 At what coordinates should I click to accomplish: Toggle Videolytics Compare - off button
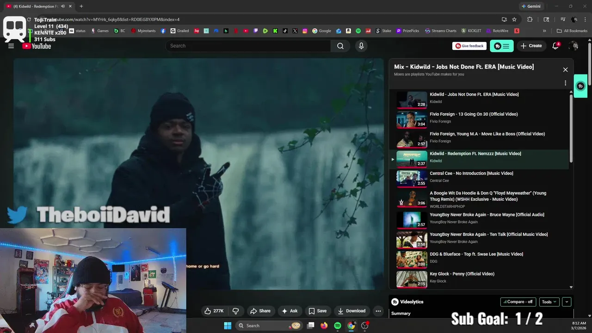coord(518,302)
